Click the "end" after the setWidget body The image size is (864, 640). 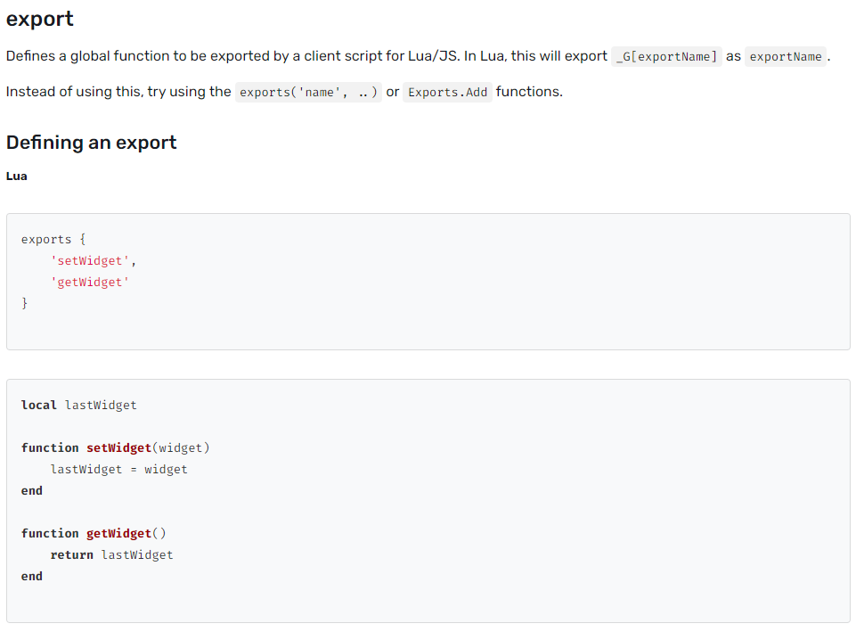coord(32,490)
